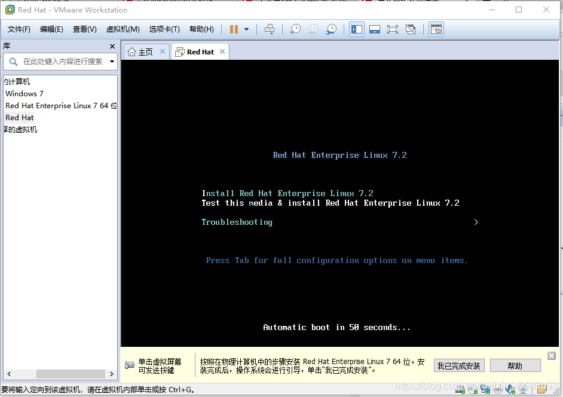Open the snapshot manager

[332, 29]
